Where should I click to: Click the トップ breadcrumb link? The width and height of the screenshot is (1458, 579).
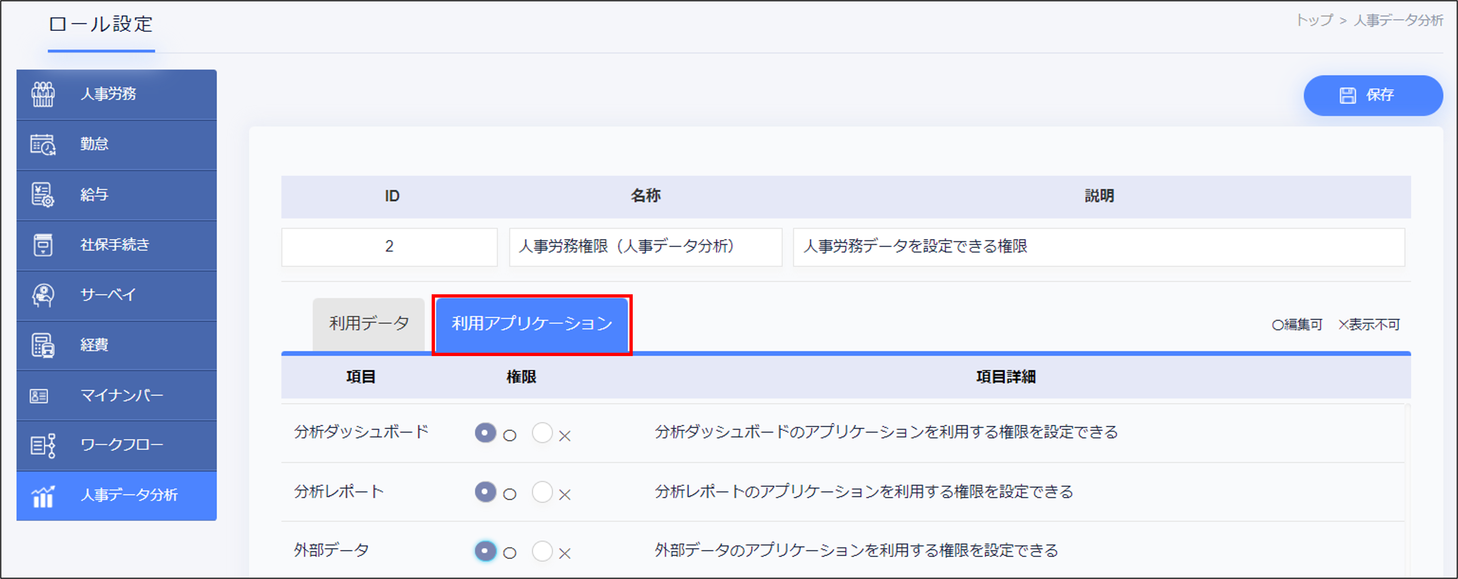click(1314, 20)
